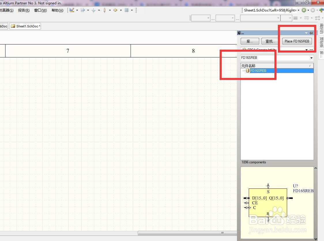Open the FD16SREB filter combo dropdown
This screenshot has height=241, width=324.
pyautogui.click(x=311, y=58)
